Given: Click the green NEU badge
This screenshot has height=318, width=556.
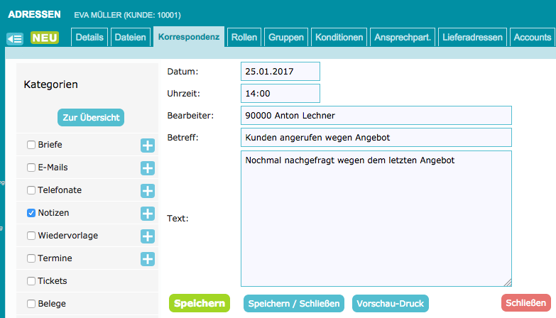Looking at the screenshot, I should [x=44, y=38].
